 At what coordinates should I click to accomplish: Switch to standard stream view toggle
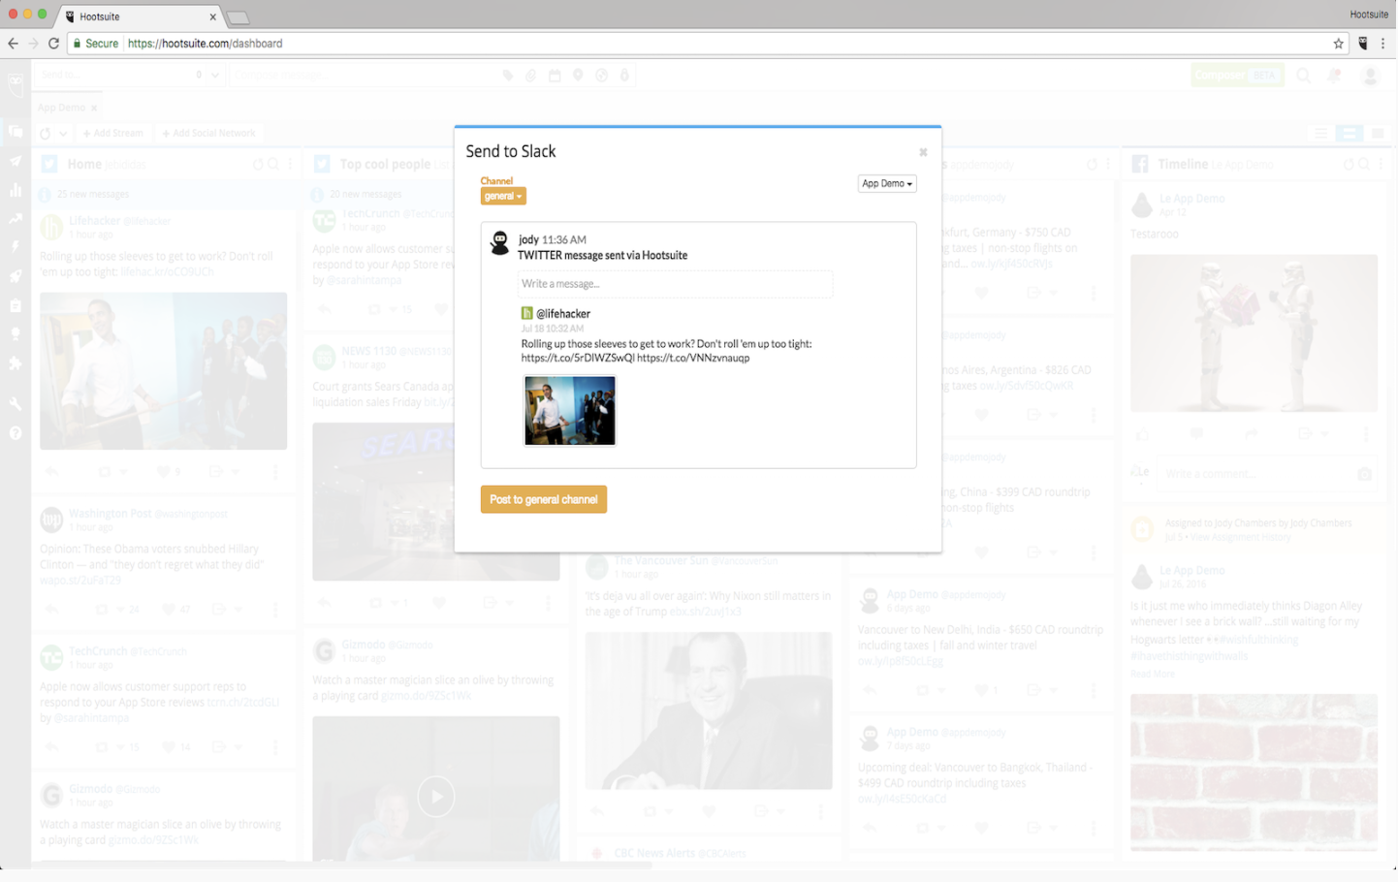pyautogui.click(x=1349, y=134)
